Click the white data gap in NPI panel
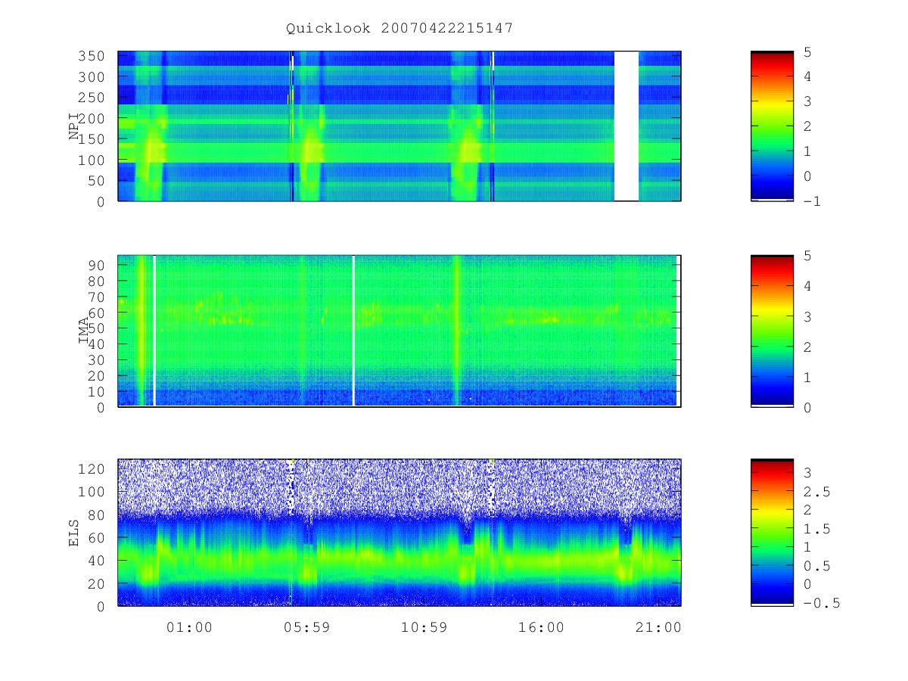 pos(627,126)
